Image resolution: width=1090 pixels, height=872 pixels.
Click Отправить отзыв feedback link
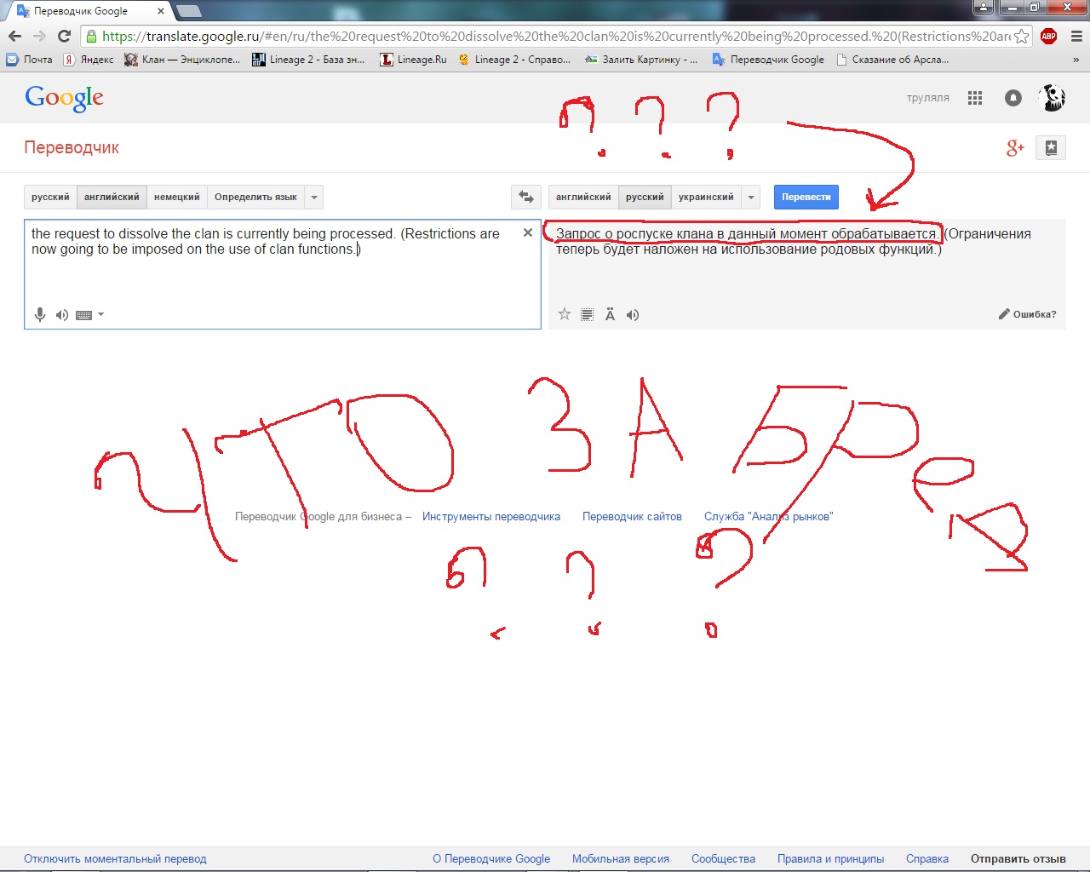point(1018,858)
